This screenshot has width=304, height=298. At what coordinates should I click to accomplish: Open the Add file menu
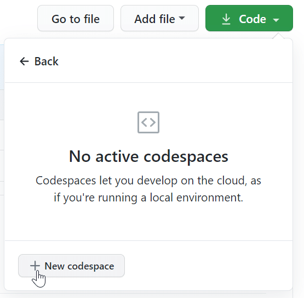point(159,18)
